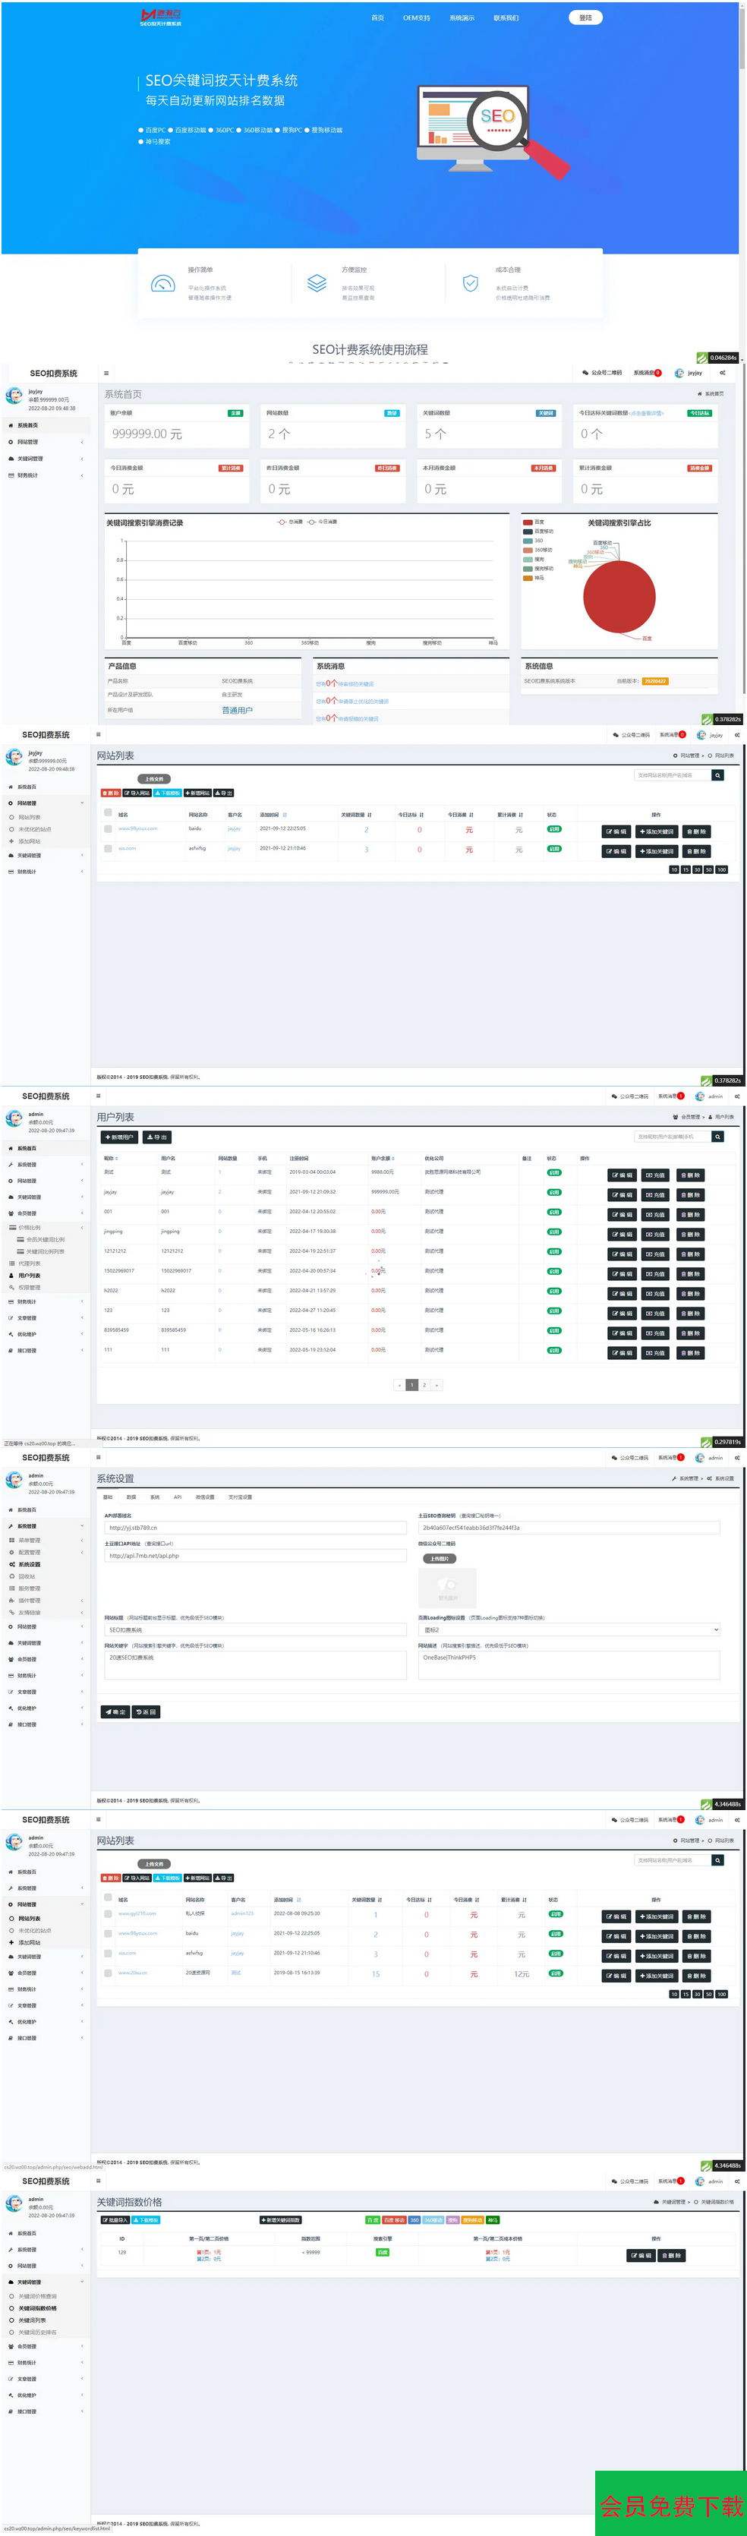The width and height of the screenshot is (747, 2536).
Task: Open the 页面Loading图标设置 dropdown
Action: 569,1630
